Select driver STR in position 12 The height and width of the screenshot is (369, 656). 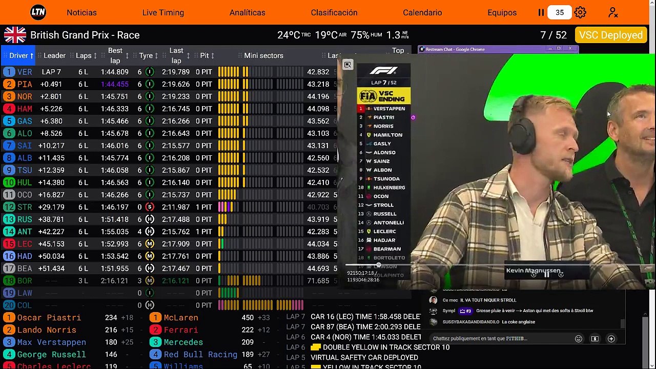25,207
